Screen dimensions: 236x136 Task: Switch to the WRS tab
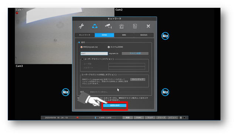click(x=124, y=35)
